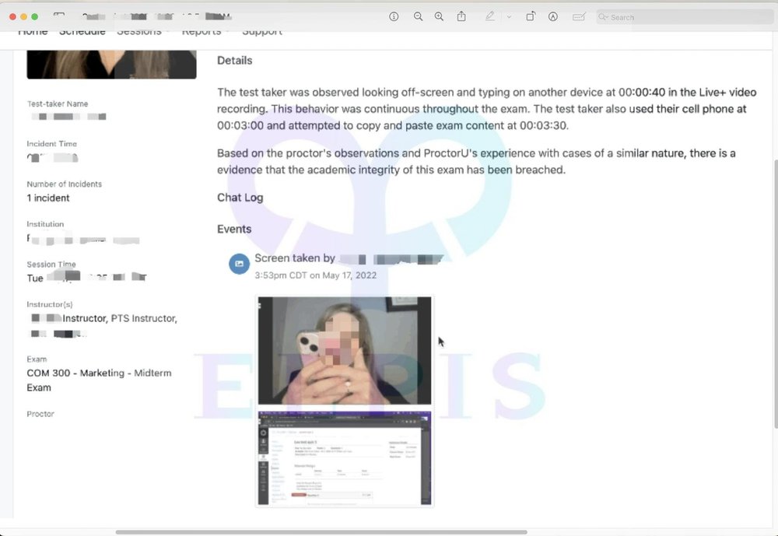Click the 'Session Time' label
778x536 pixels.
point(51,264)
